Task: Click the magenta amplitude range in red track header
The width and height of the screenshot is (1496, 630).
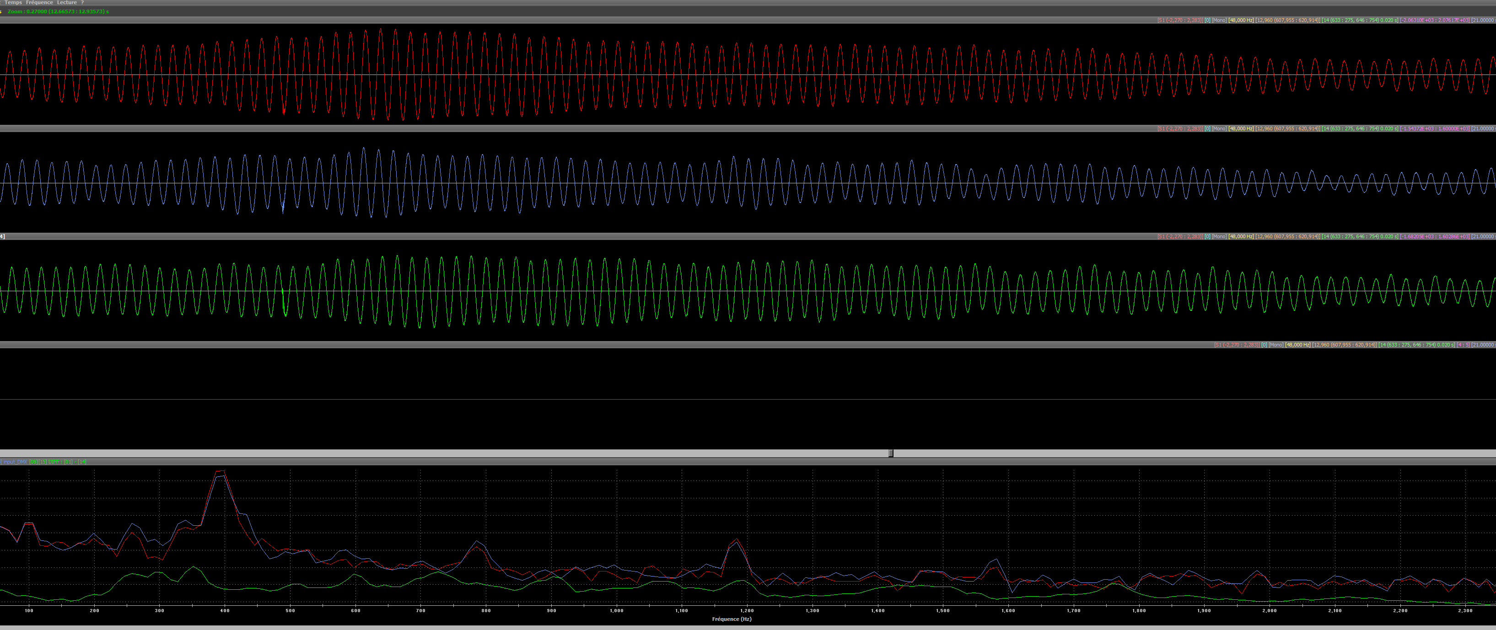Action: click(x=1434, y=20)
